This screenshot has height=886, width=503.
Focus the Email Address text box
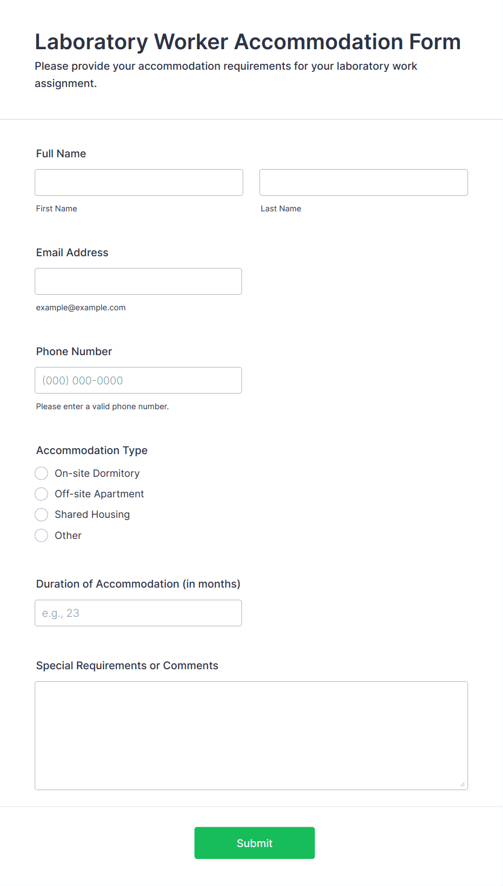[x=138, y=282]
